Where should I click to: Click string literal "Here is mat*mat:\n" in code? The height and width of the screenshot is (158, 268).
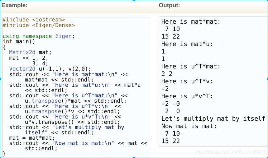tap(85, 74)
